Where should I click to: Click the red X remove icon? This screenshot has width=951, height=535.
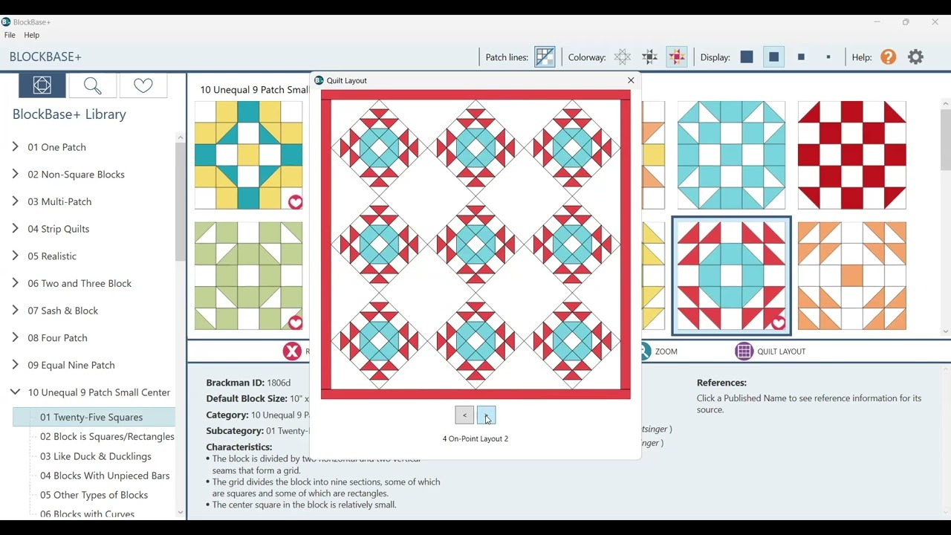[292, 351]
